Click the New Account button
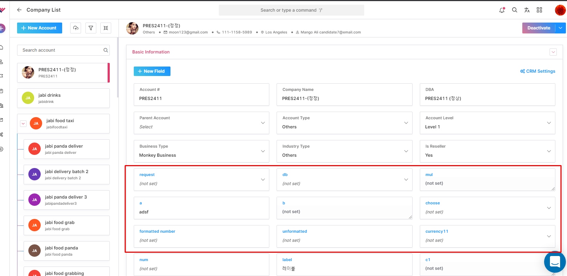567x276 pixels. click(40, 28)
